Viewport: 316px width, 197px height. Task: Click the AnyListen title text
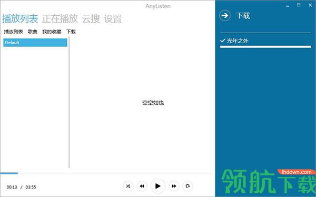pyautogui.click(x=158, y=6)
